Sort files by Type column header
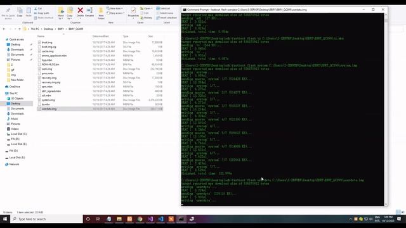Image resolution: width=406 pixels, height=228 pixels. tap(126, 37)
